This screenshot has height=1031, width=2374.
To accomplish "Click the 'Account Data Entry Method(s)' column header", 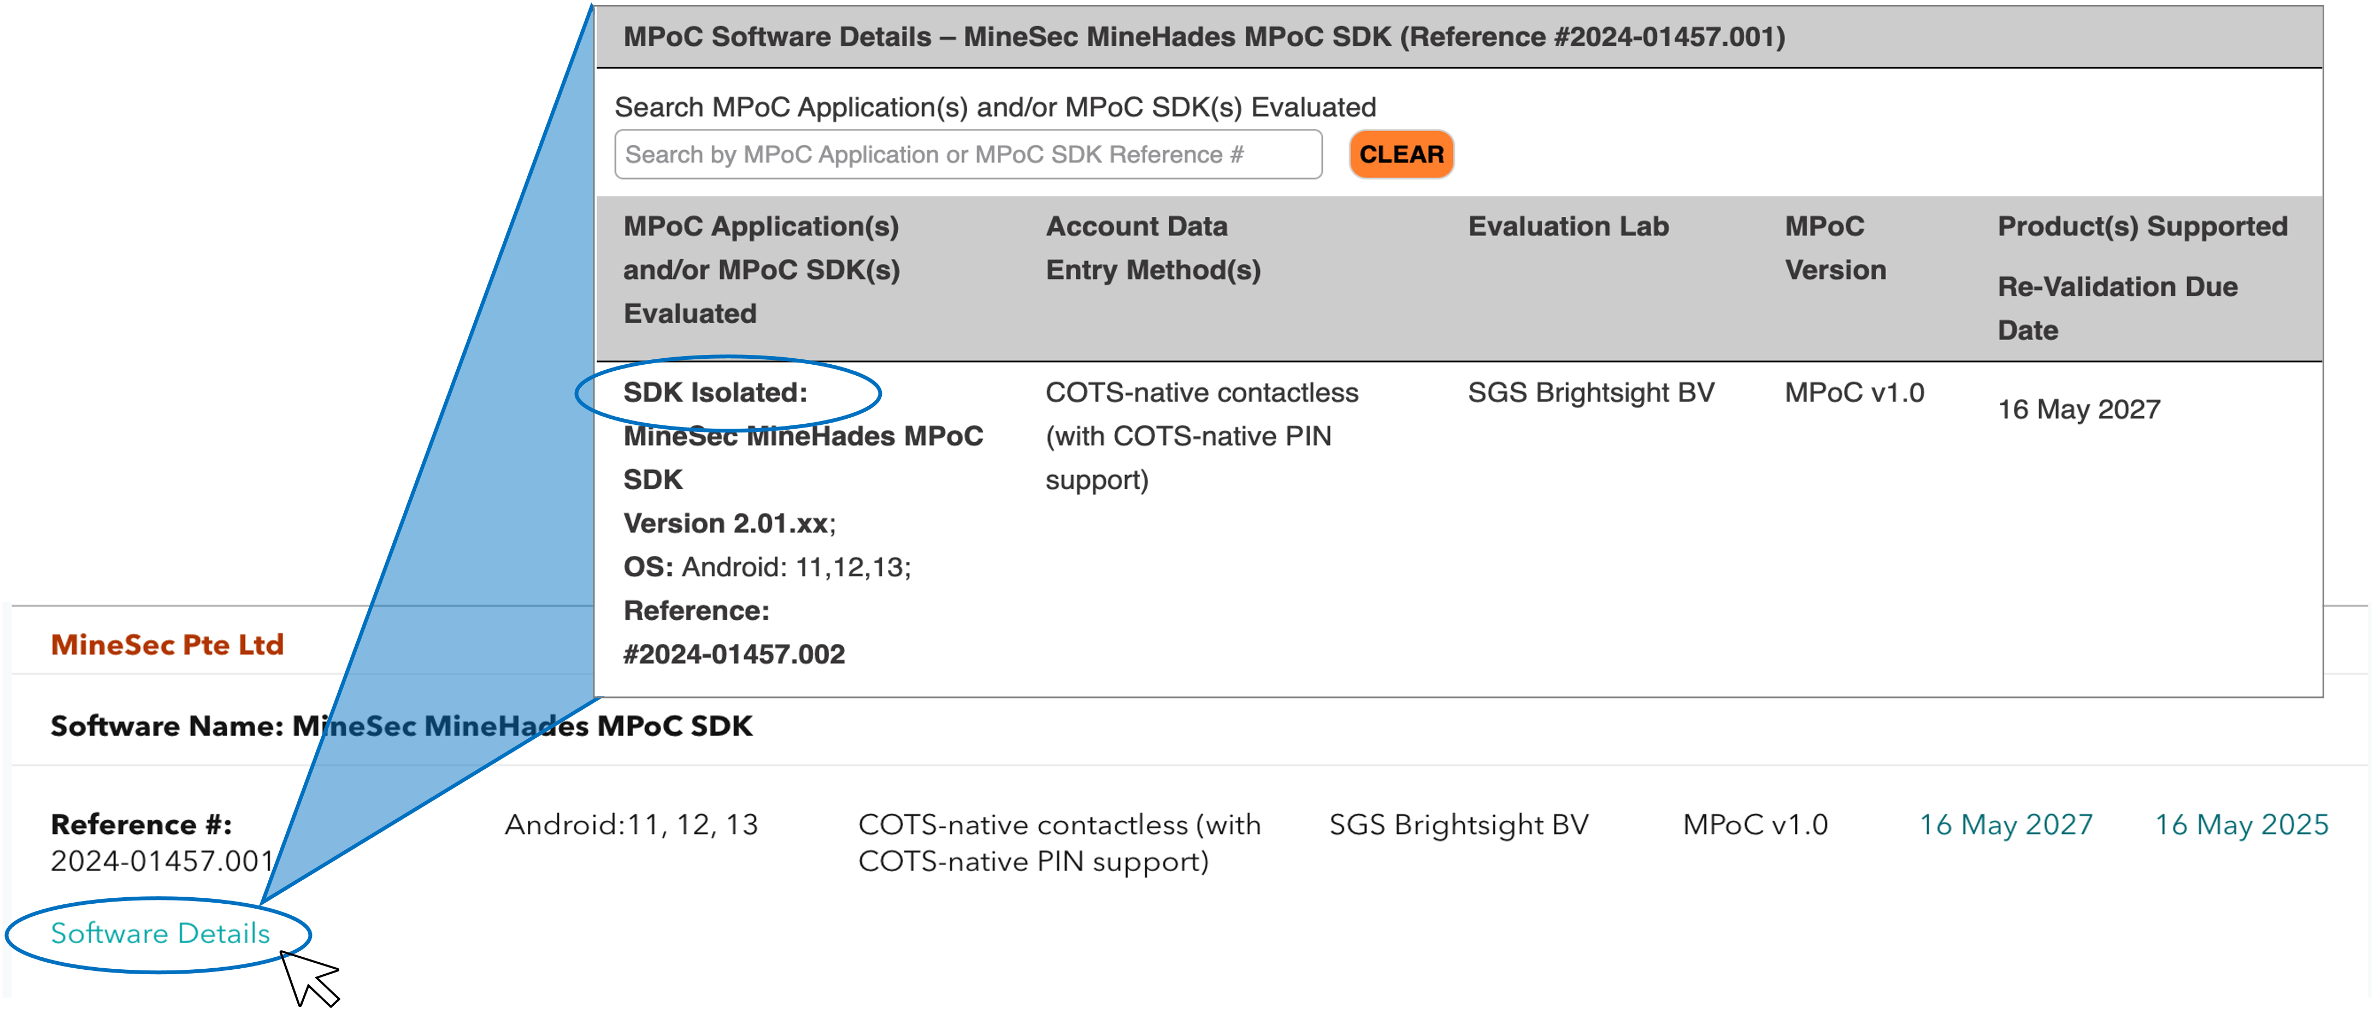I will tap(1153, 248).
